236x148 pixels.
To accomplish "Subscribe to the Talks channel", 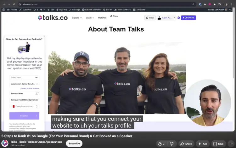I will [x=74, y=143].
